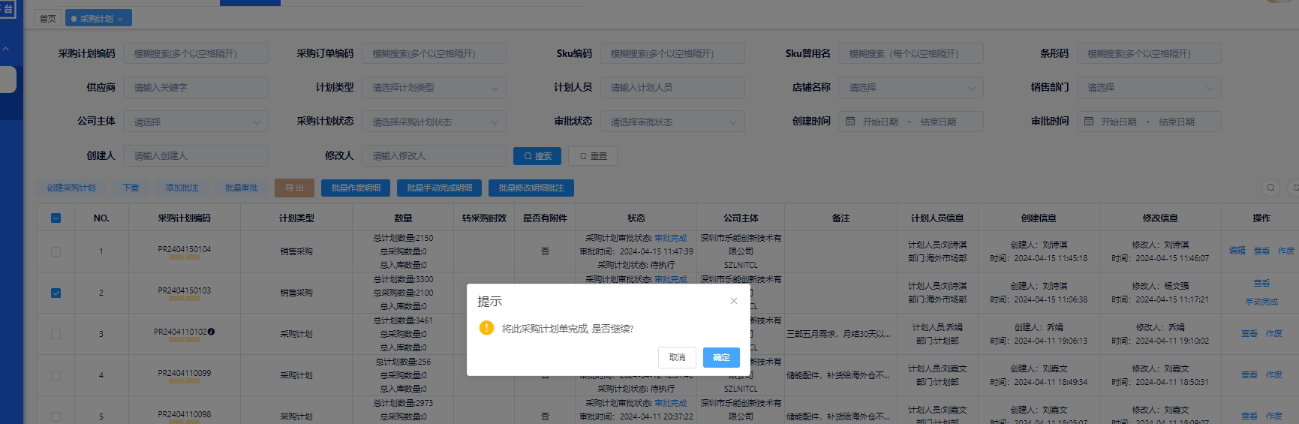Focus the 创建人 input field
This screenshot has width=1299, height=424.
[x=195, y=155]
